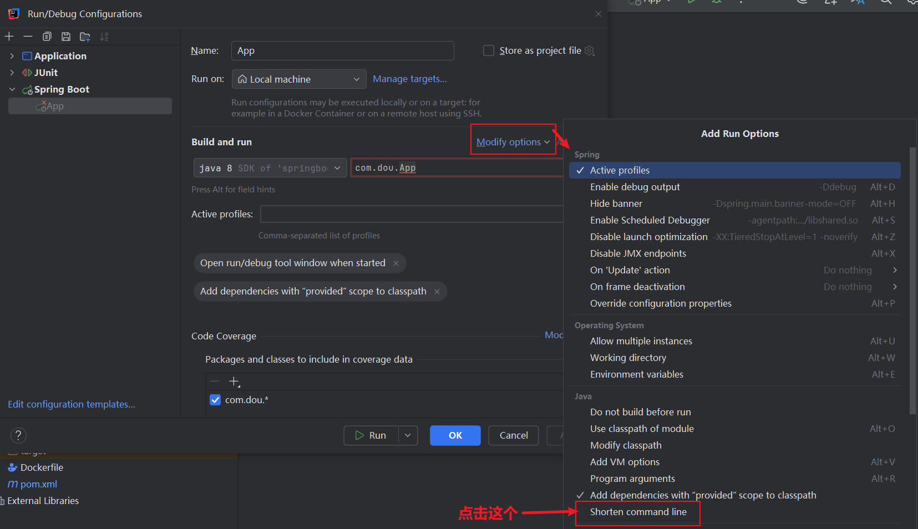
Task: Uncheck com.dou.* coverage package
Action: coord(215,399)
